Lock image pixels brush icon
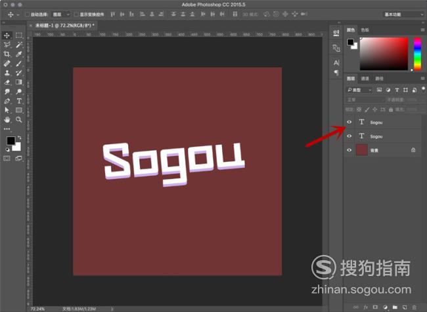This screenshot has width=427, height=312. point(367,109)
